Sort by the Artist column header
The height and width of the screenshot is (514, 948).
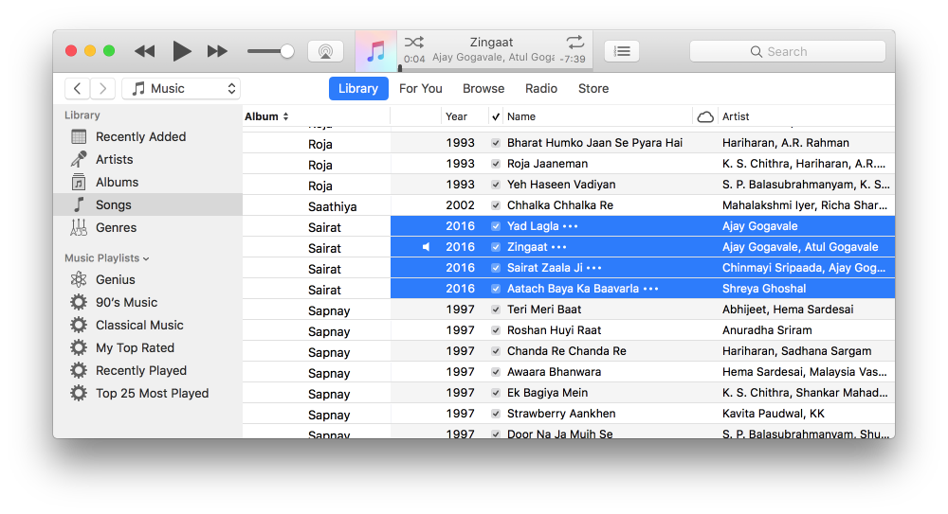(x=807, y=116)
